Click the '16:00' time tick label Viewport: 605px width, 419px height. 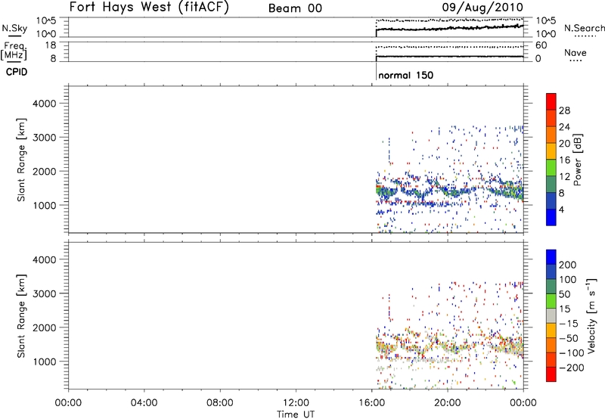(371, 403)
